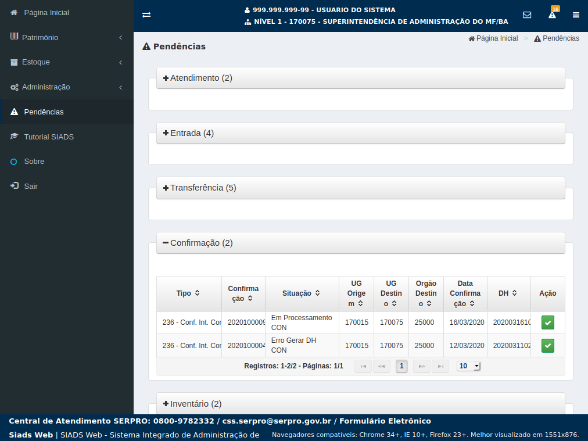Toggle the sidebar with the swap-arrows icon
Screen dimensions: 588x441
click(146, 15)
